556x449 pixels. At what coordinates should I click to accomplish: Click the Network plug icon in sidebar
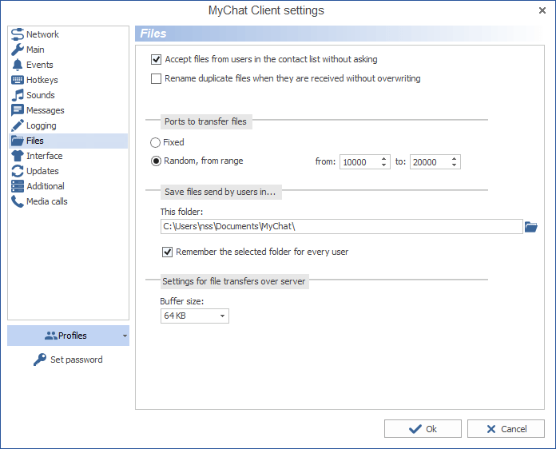point(18,34)
